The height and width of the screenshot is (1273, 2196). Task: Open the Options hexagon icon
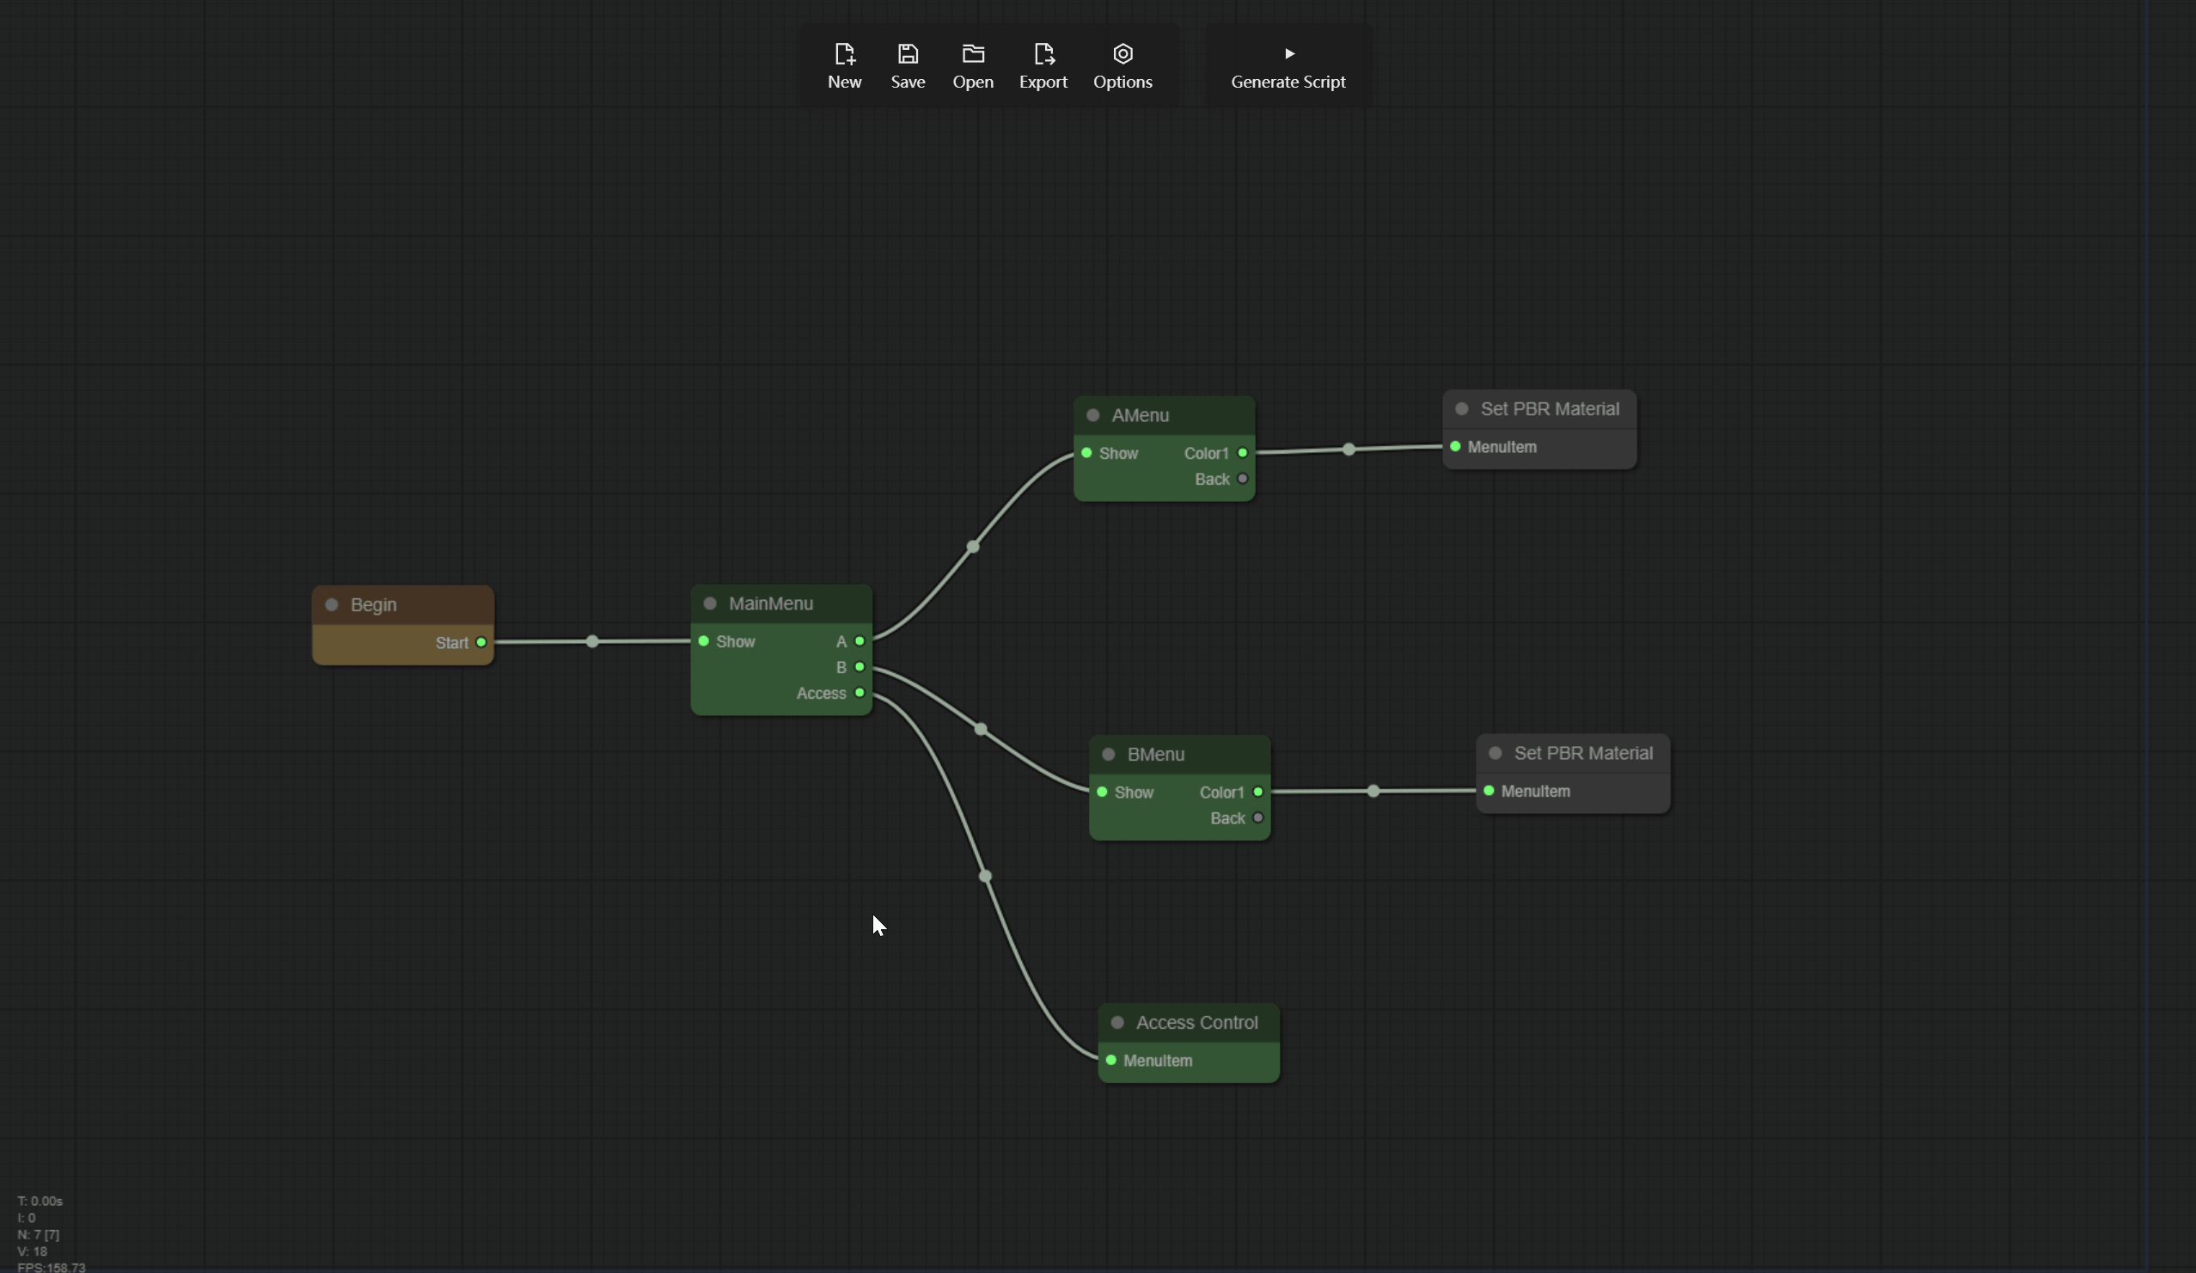[1122, 54]
